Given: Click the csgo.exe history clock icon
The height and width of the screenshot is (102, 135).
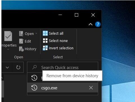Looking at the screenshot, I should pos(34,88).
